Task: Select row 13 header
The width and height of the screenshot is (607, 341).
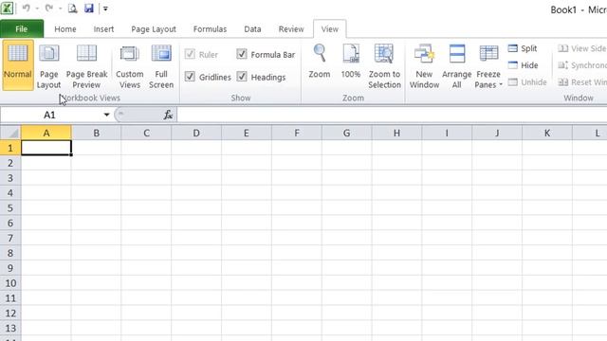Action: click(10, 329)
